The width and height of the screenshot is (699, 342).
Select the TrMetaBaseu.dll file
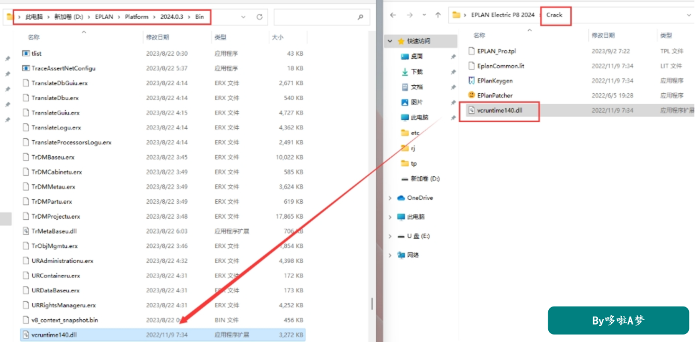point(162,231)
